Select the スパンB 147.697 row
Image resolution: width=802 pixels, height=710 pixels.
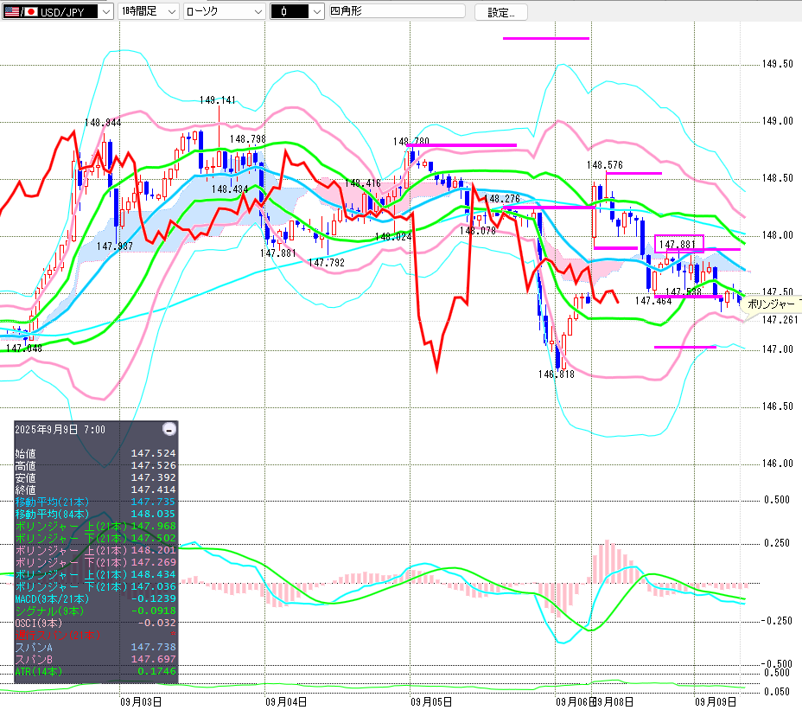(96, 659)
